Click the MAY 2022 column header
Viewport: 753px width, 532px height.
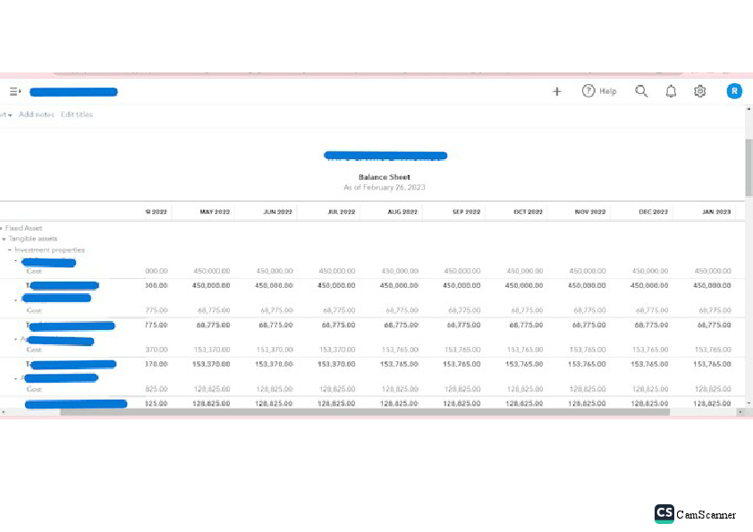coord(215,212)
